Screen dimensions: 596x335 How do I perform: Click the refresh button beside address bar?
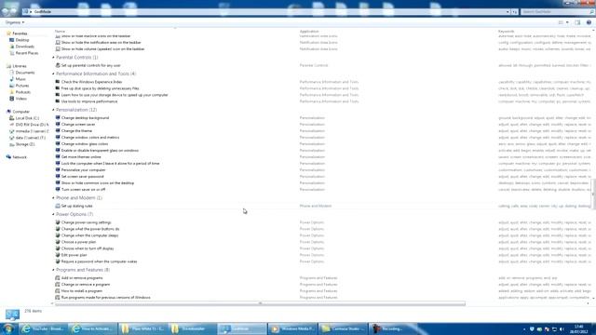pyautogui.click(x=514, y=12)
